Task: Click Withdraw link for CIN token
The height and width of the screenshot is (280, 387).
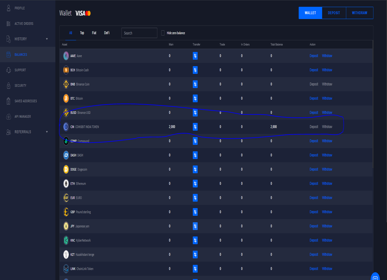Action: 327,127
